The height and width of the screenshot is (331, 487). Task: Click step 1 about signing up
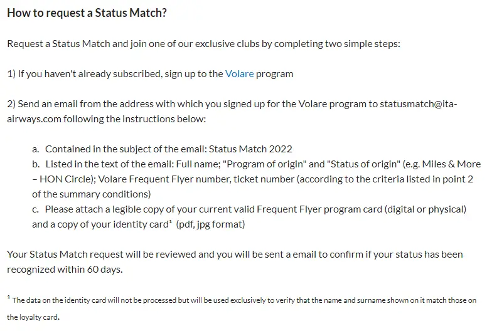pyautogui.click(x=149, y=74)
